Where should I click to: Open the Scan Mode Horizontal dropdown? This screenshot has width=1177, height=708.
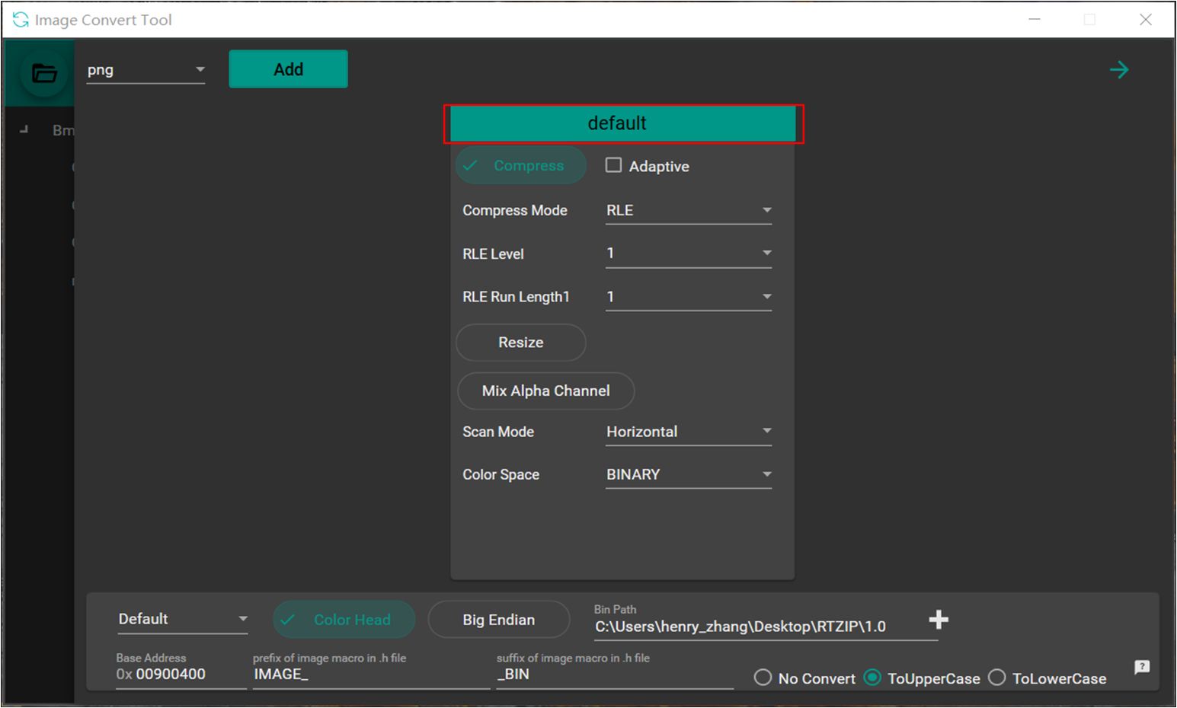[688, 432]
